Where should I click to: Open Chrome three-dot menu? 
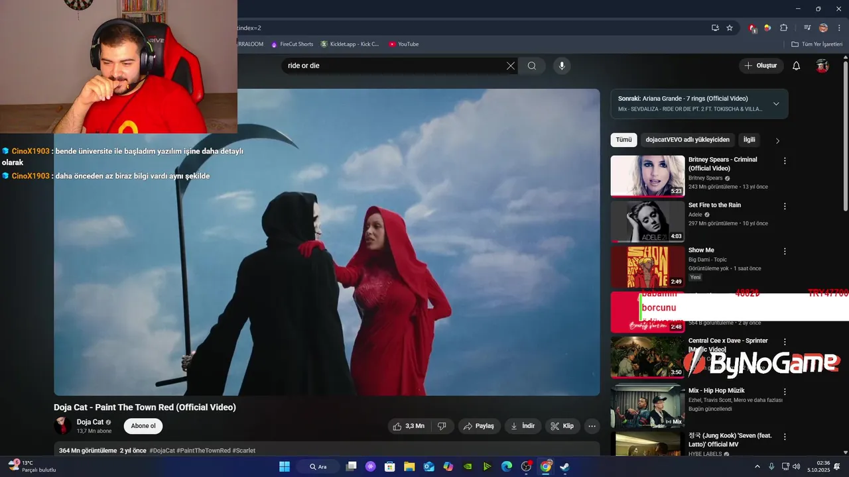pyautogui.click(x=838, y=28)
